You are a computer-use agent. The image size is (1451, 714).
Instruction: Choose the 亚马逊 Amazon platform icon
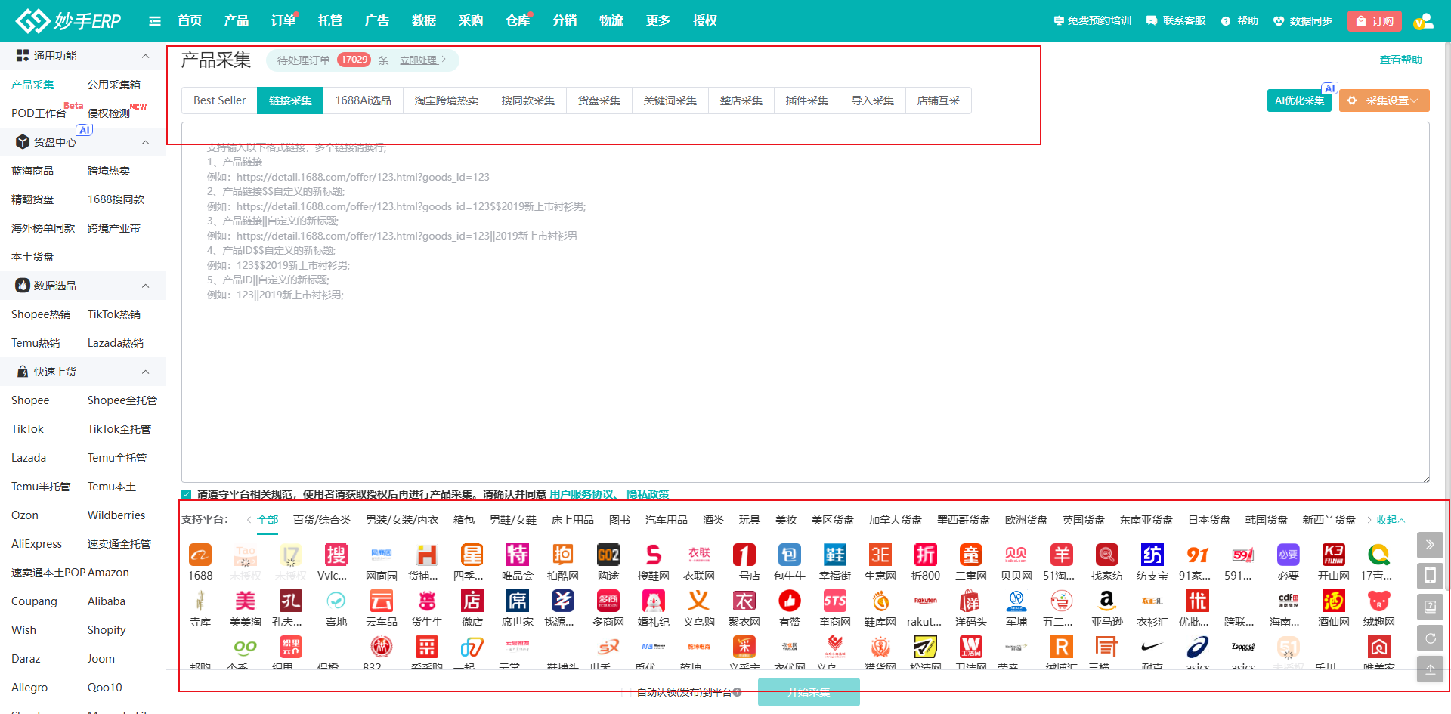[x=1106, y=601]
